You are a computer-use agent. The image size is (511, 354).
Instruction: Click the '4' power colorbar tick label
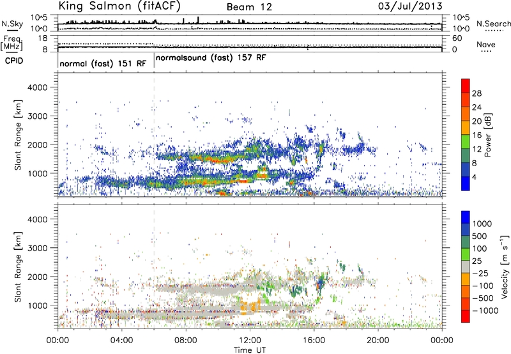pos(474,178)
